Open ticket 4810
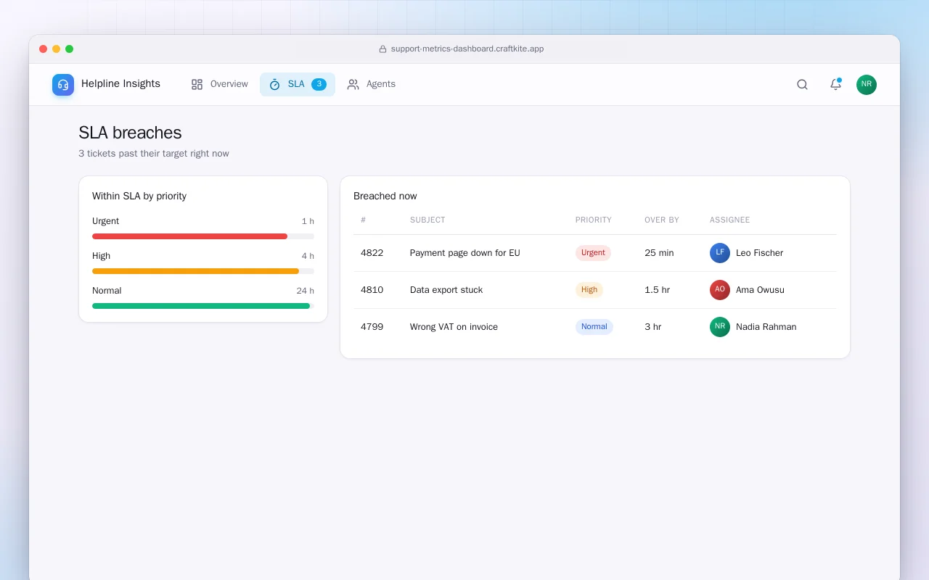 [372, 290]
